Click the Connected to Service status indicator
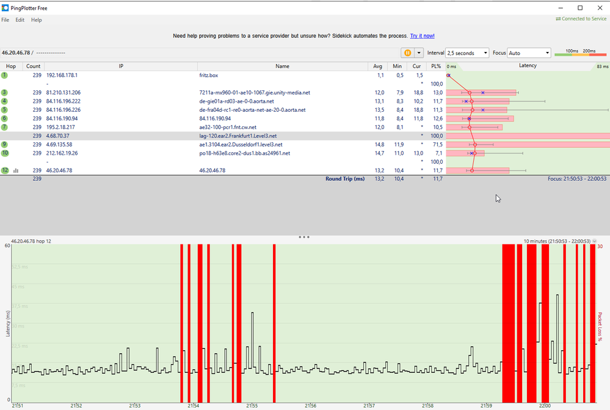 coord(581,19)
